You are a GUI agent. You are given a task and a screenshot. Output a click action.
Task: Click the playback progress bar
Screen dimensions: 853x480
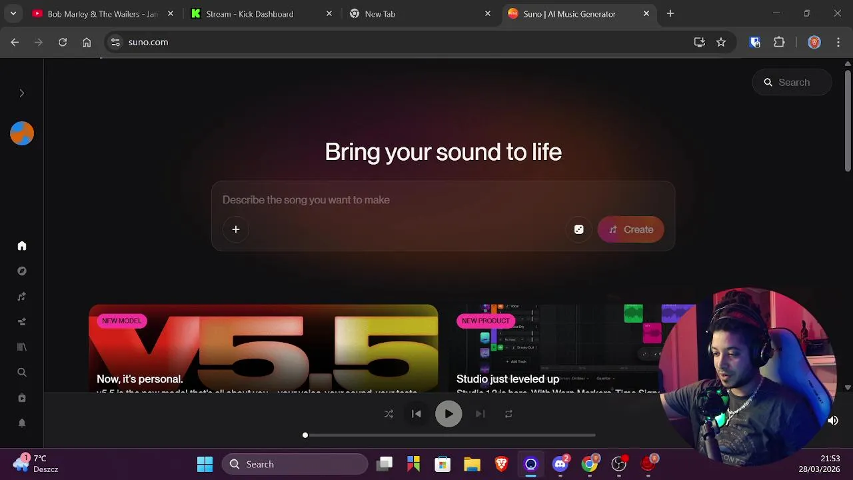click(450, 435)
